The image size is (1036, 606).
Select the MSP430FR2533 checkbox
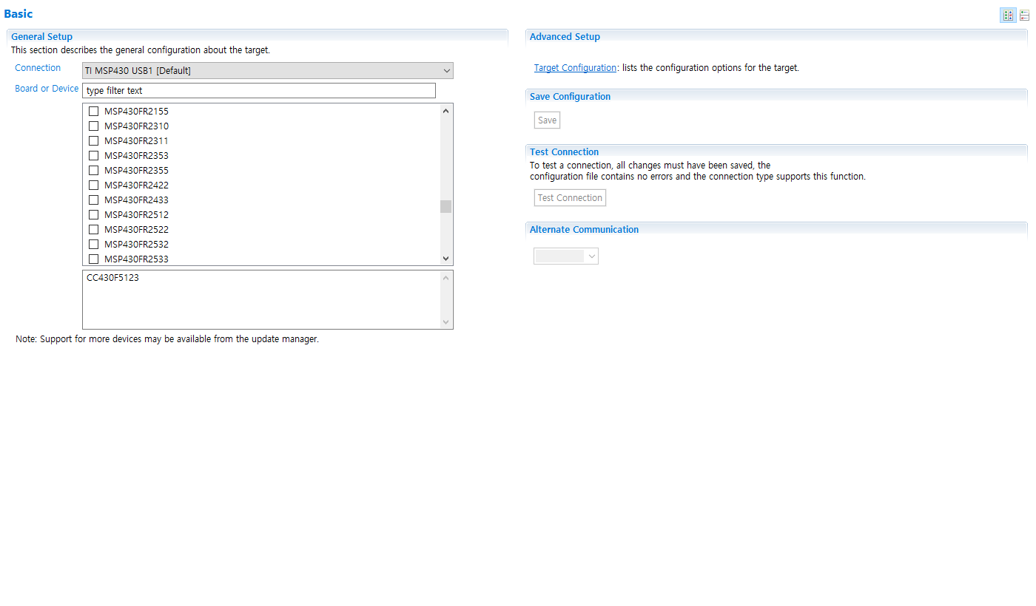(x=94, y=259)
